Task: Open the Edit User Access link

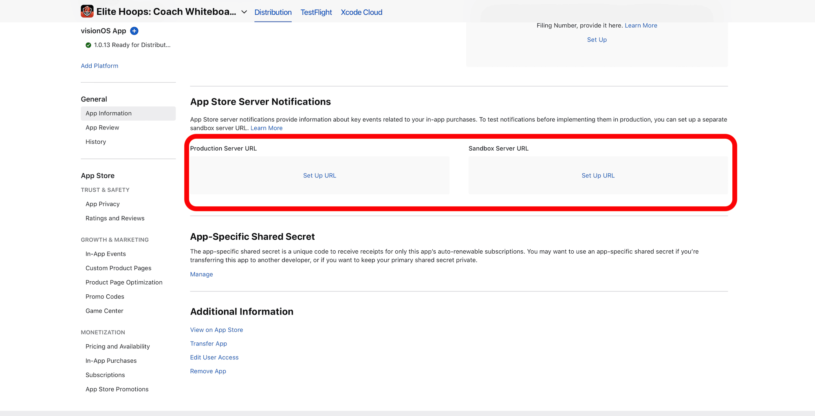Action: coord(214,358)
